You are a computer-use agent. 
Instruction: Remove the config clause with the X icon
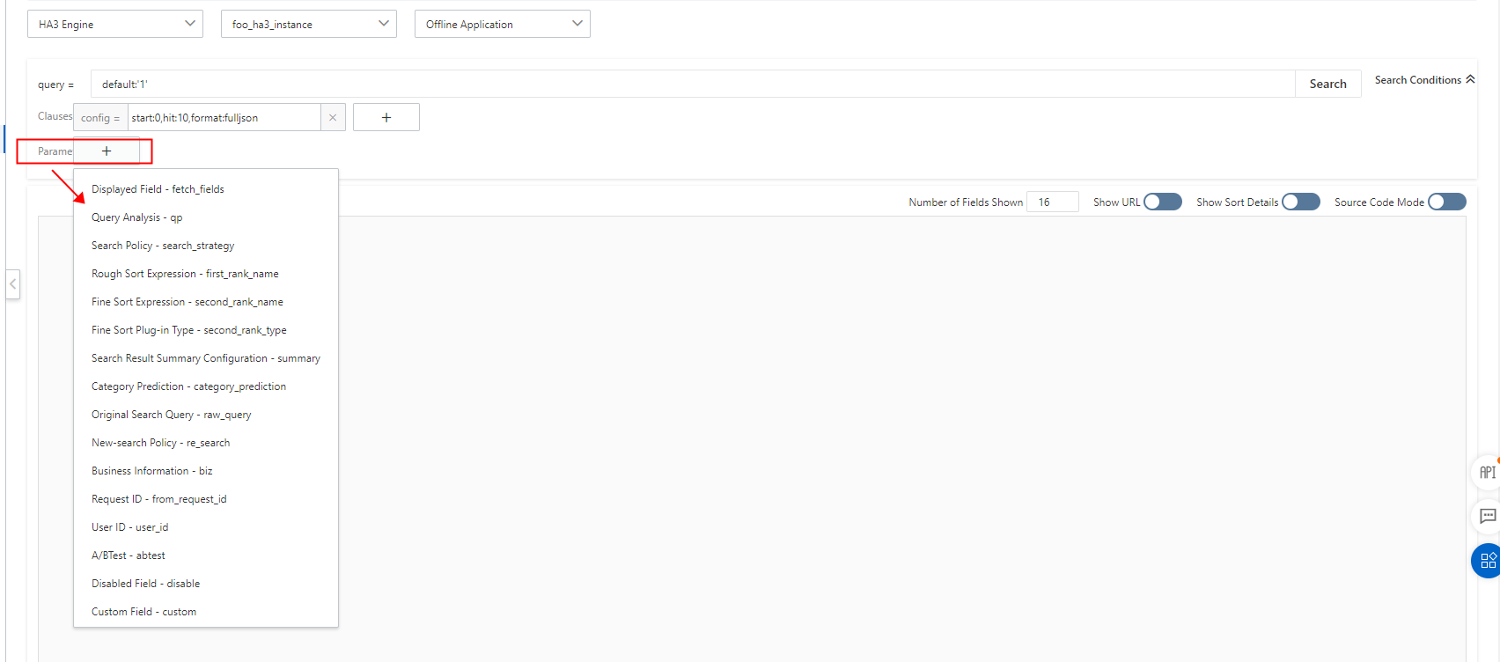coord(333,118)
